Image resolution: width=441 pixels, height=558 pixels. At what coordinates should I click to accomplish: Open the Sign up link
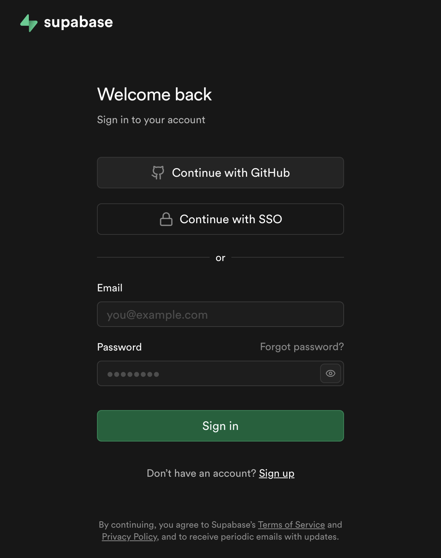pos(277,473)
